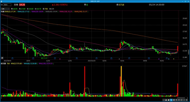Select the SMA(120) 21.25 indicator label
Viewport: 190px width, 102px height.
pos(66,12)
